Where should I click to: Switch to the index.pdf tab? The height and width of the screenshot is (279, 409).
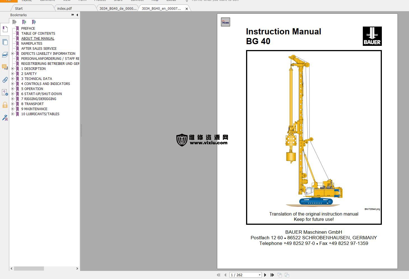65,8
